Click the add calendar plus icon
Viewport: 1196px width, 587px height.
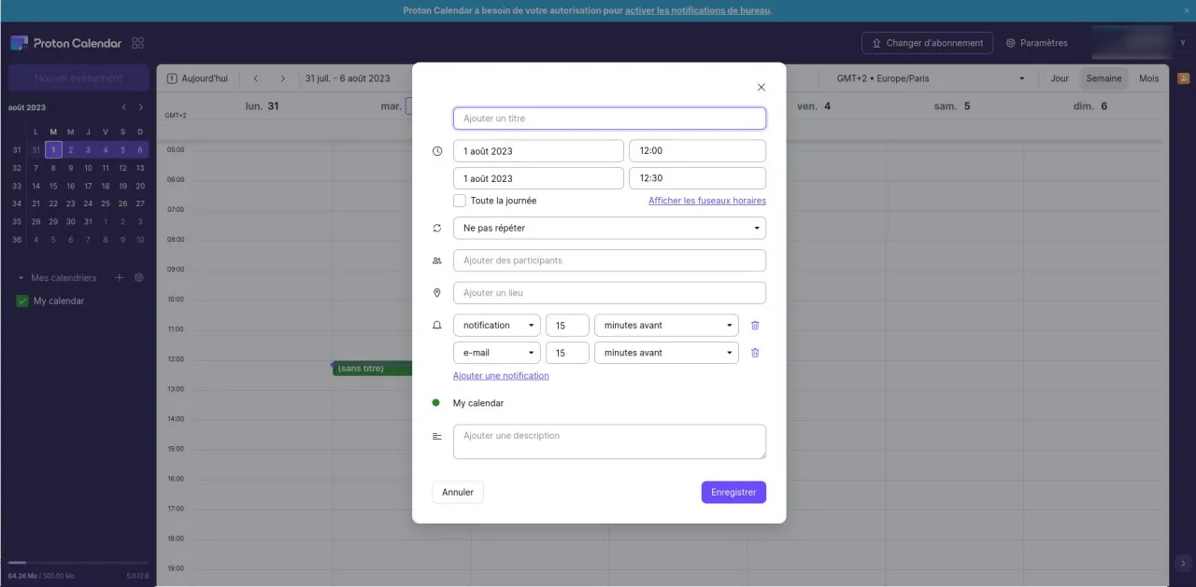[x=119, y=278]
